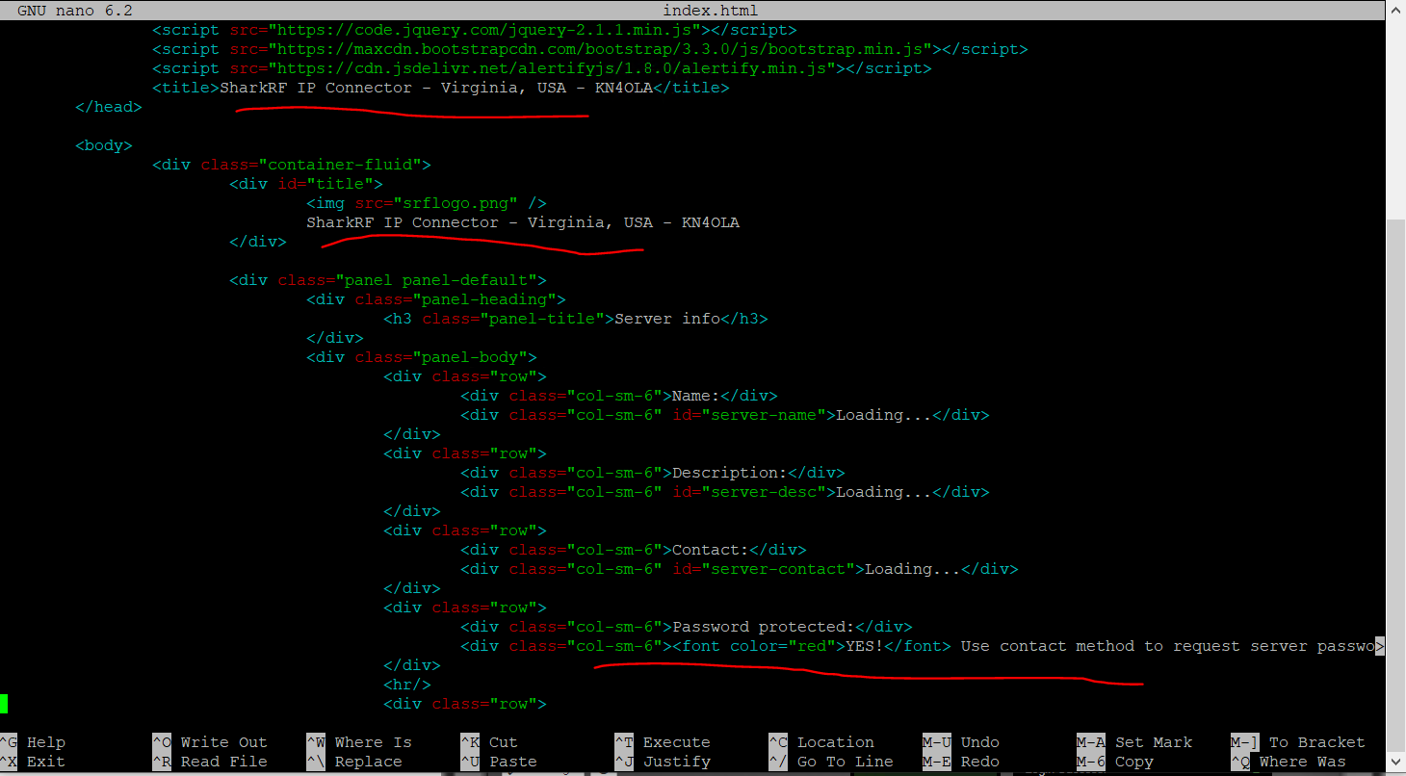
Task: Click the "server-contact" id value
Action: pyautogui.click(x=778, y=569)
